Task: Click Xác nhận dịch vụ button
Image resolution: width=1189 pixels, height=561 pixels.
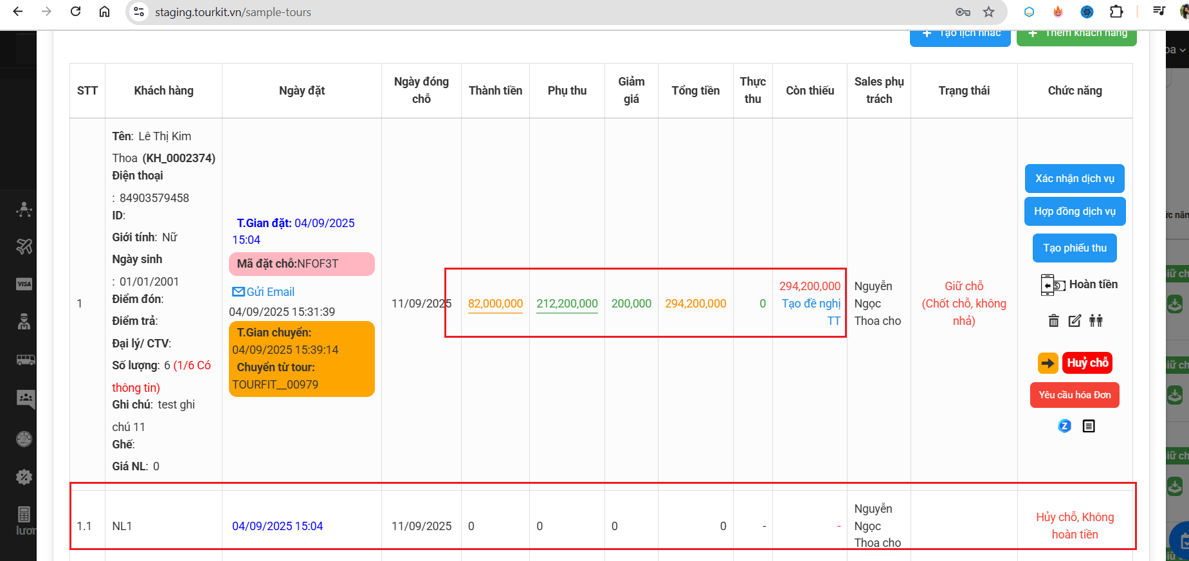Action: pos(1074,179)
